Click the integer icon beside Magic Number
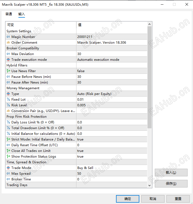This screenshot has height=204, width=193. point(8,37)
